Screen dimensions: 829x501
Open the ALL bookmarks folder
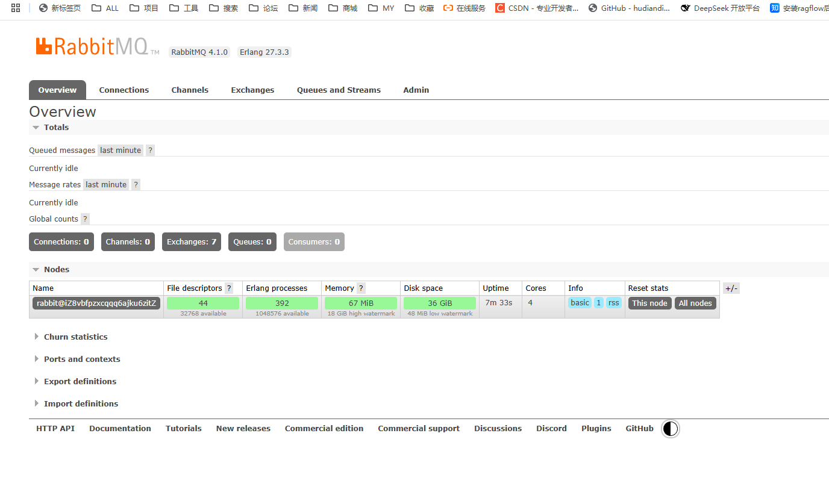click(x=105, y=8)
